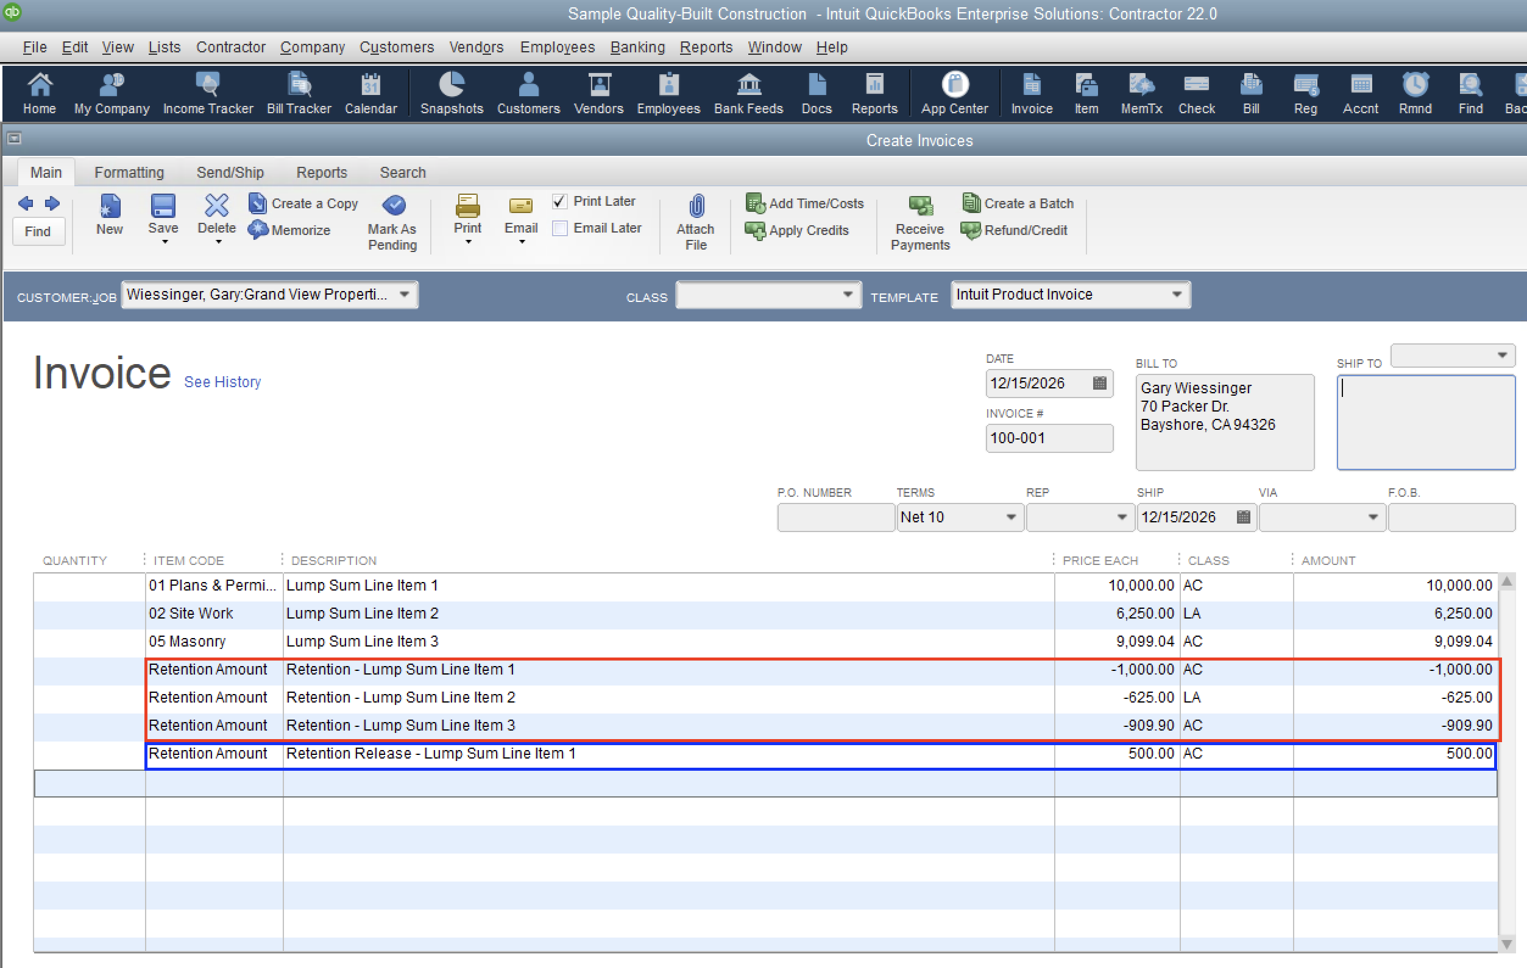Viewport: 1527px width, 968px height.
Task: Click the Item icon in icon bar
Action: pyautogui.click(x=1086, y=93)
